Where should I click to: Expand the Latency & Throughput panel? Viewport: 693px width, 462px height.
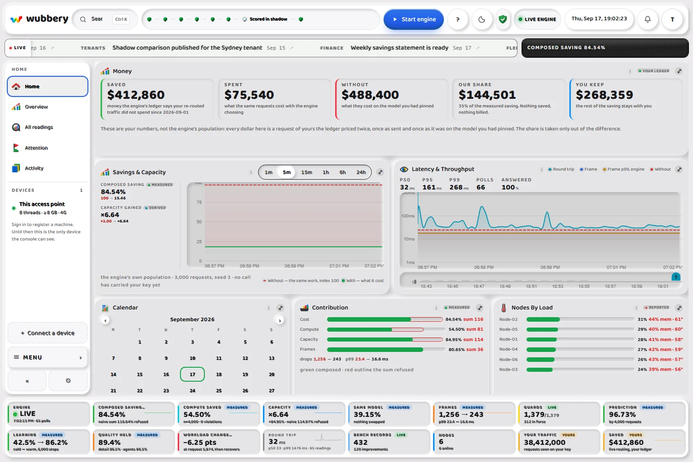[679, 170]
